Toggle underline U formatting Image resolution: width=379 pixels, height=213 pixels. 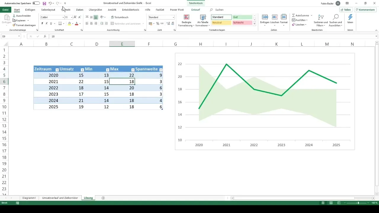coord(51,23)
